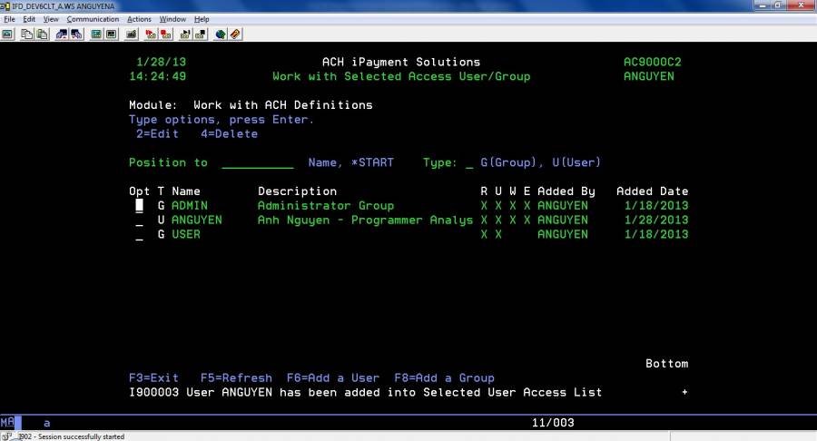817x441 pixels.
Task: Click the Opt field beside USER group row
Action: tap(139, 235)
